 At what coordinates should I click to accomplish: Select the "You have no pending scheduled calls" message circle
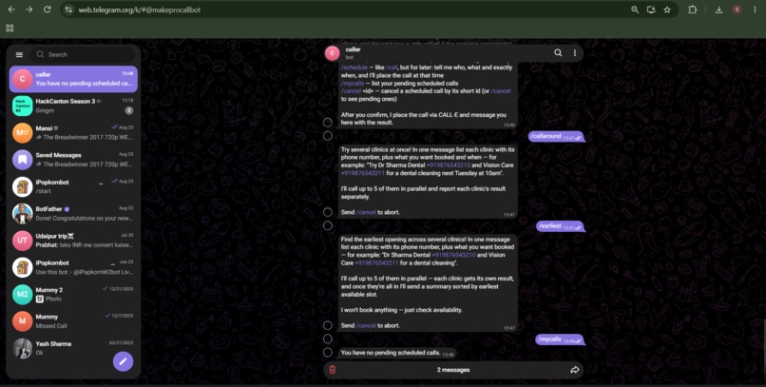(328, 353)
